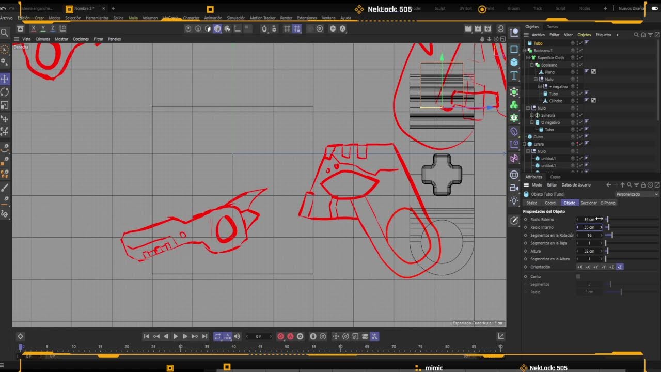This screenshot has height=372, width=661.
Task: Switch to the Tomas tab
Action: coord(553,27)
